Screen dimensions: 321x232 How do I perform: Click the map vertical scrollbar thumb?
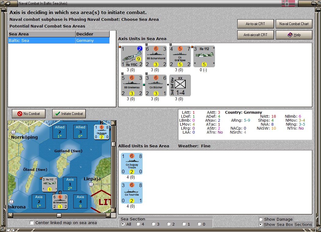(113, 144)
